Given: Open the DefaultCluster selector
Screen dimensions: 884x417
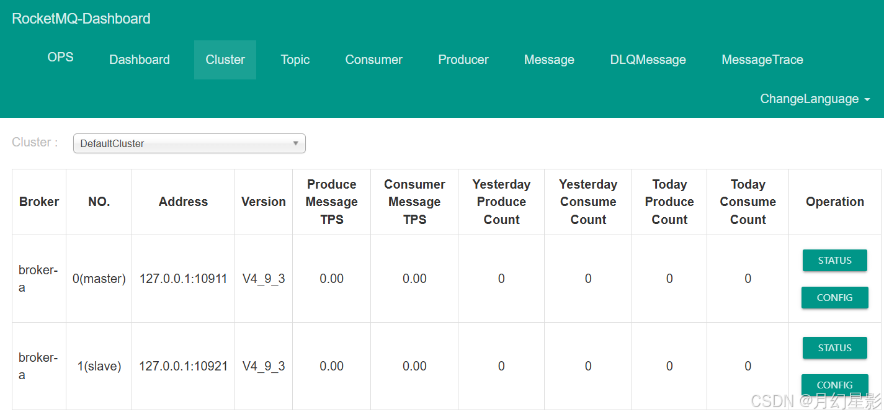Looking at the screenshot, I should point(189,143).
